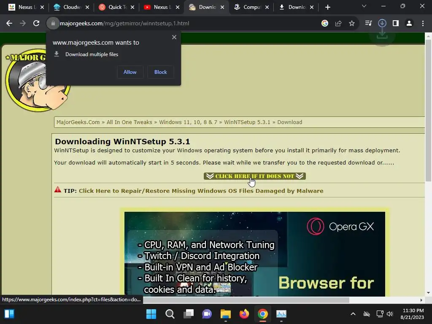
Task: Open Chrome three-dot menu
Action: [423, 24]
